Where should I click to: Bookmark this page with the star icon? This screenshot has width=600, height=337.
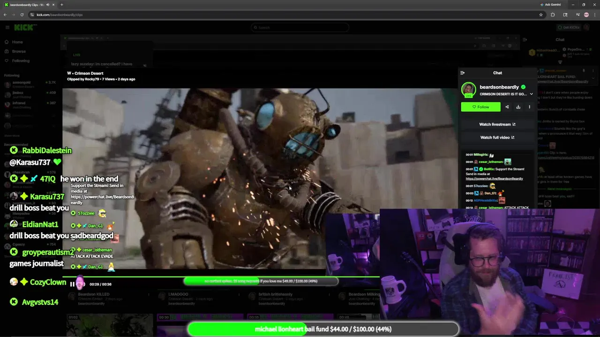tap(541, 15)
